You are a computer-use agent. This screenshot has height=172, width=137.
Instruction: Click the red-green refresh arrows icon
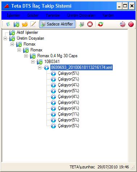(x=100, y=24)
